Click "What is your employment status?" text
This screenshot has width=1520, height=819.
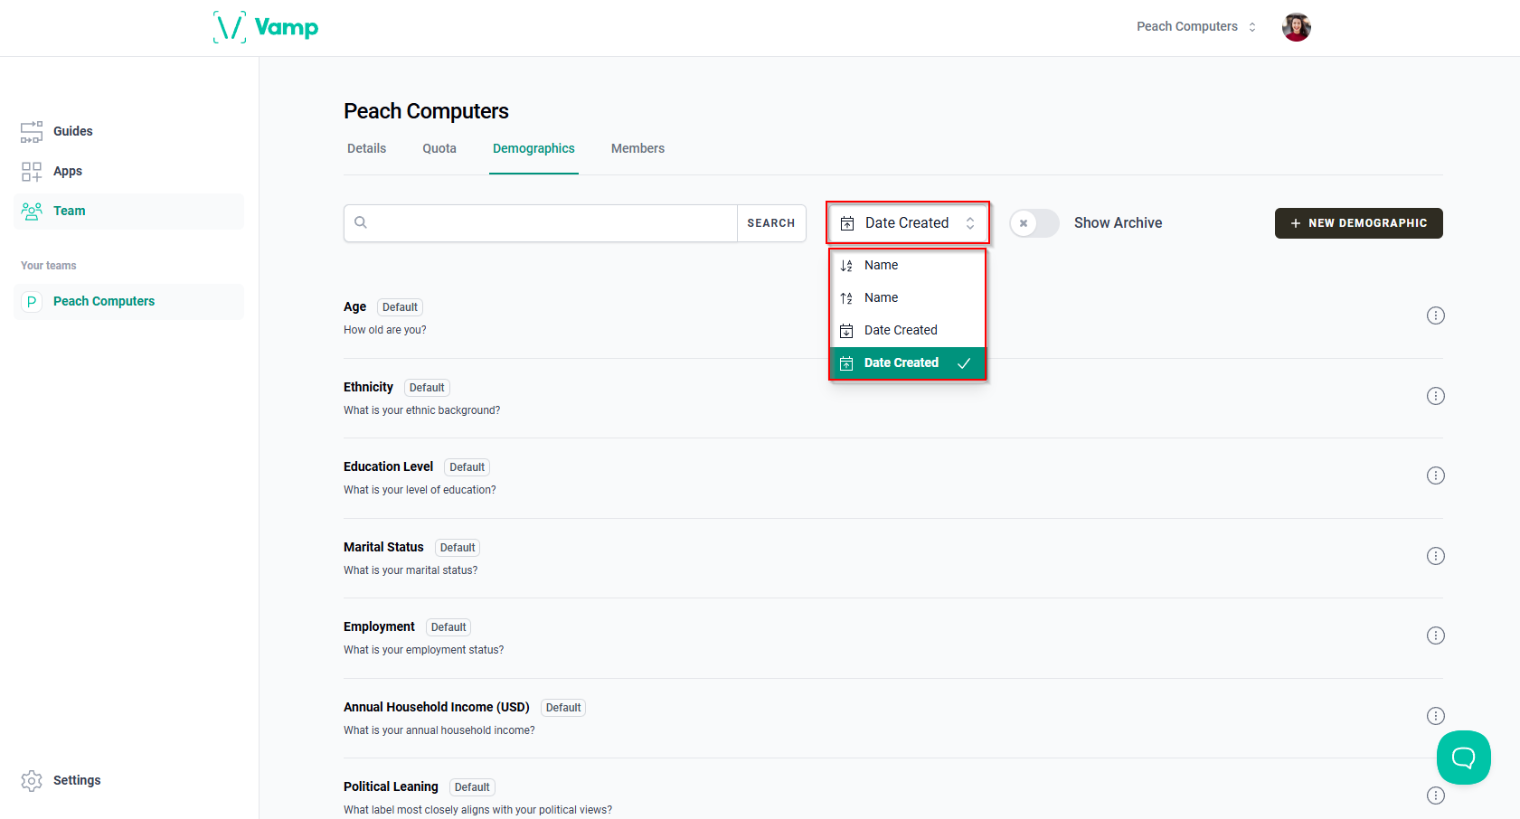pyautogui.click(x=424, y=650)
